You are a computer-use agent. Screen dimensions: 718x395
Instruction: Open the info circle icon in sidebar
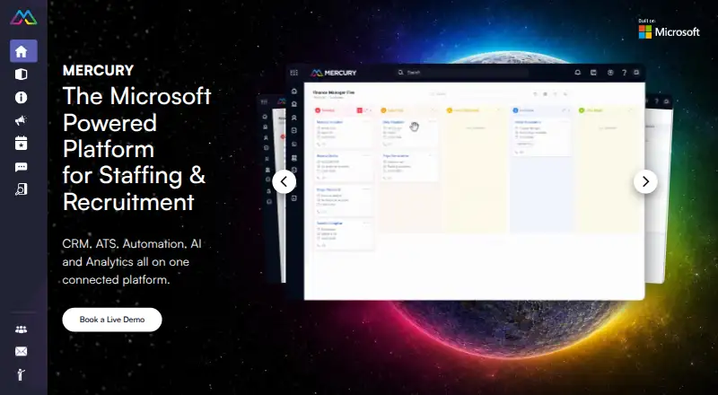21,97
